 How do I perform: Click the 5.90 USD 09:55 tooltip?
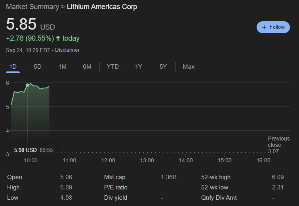(x=33, y=150)
